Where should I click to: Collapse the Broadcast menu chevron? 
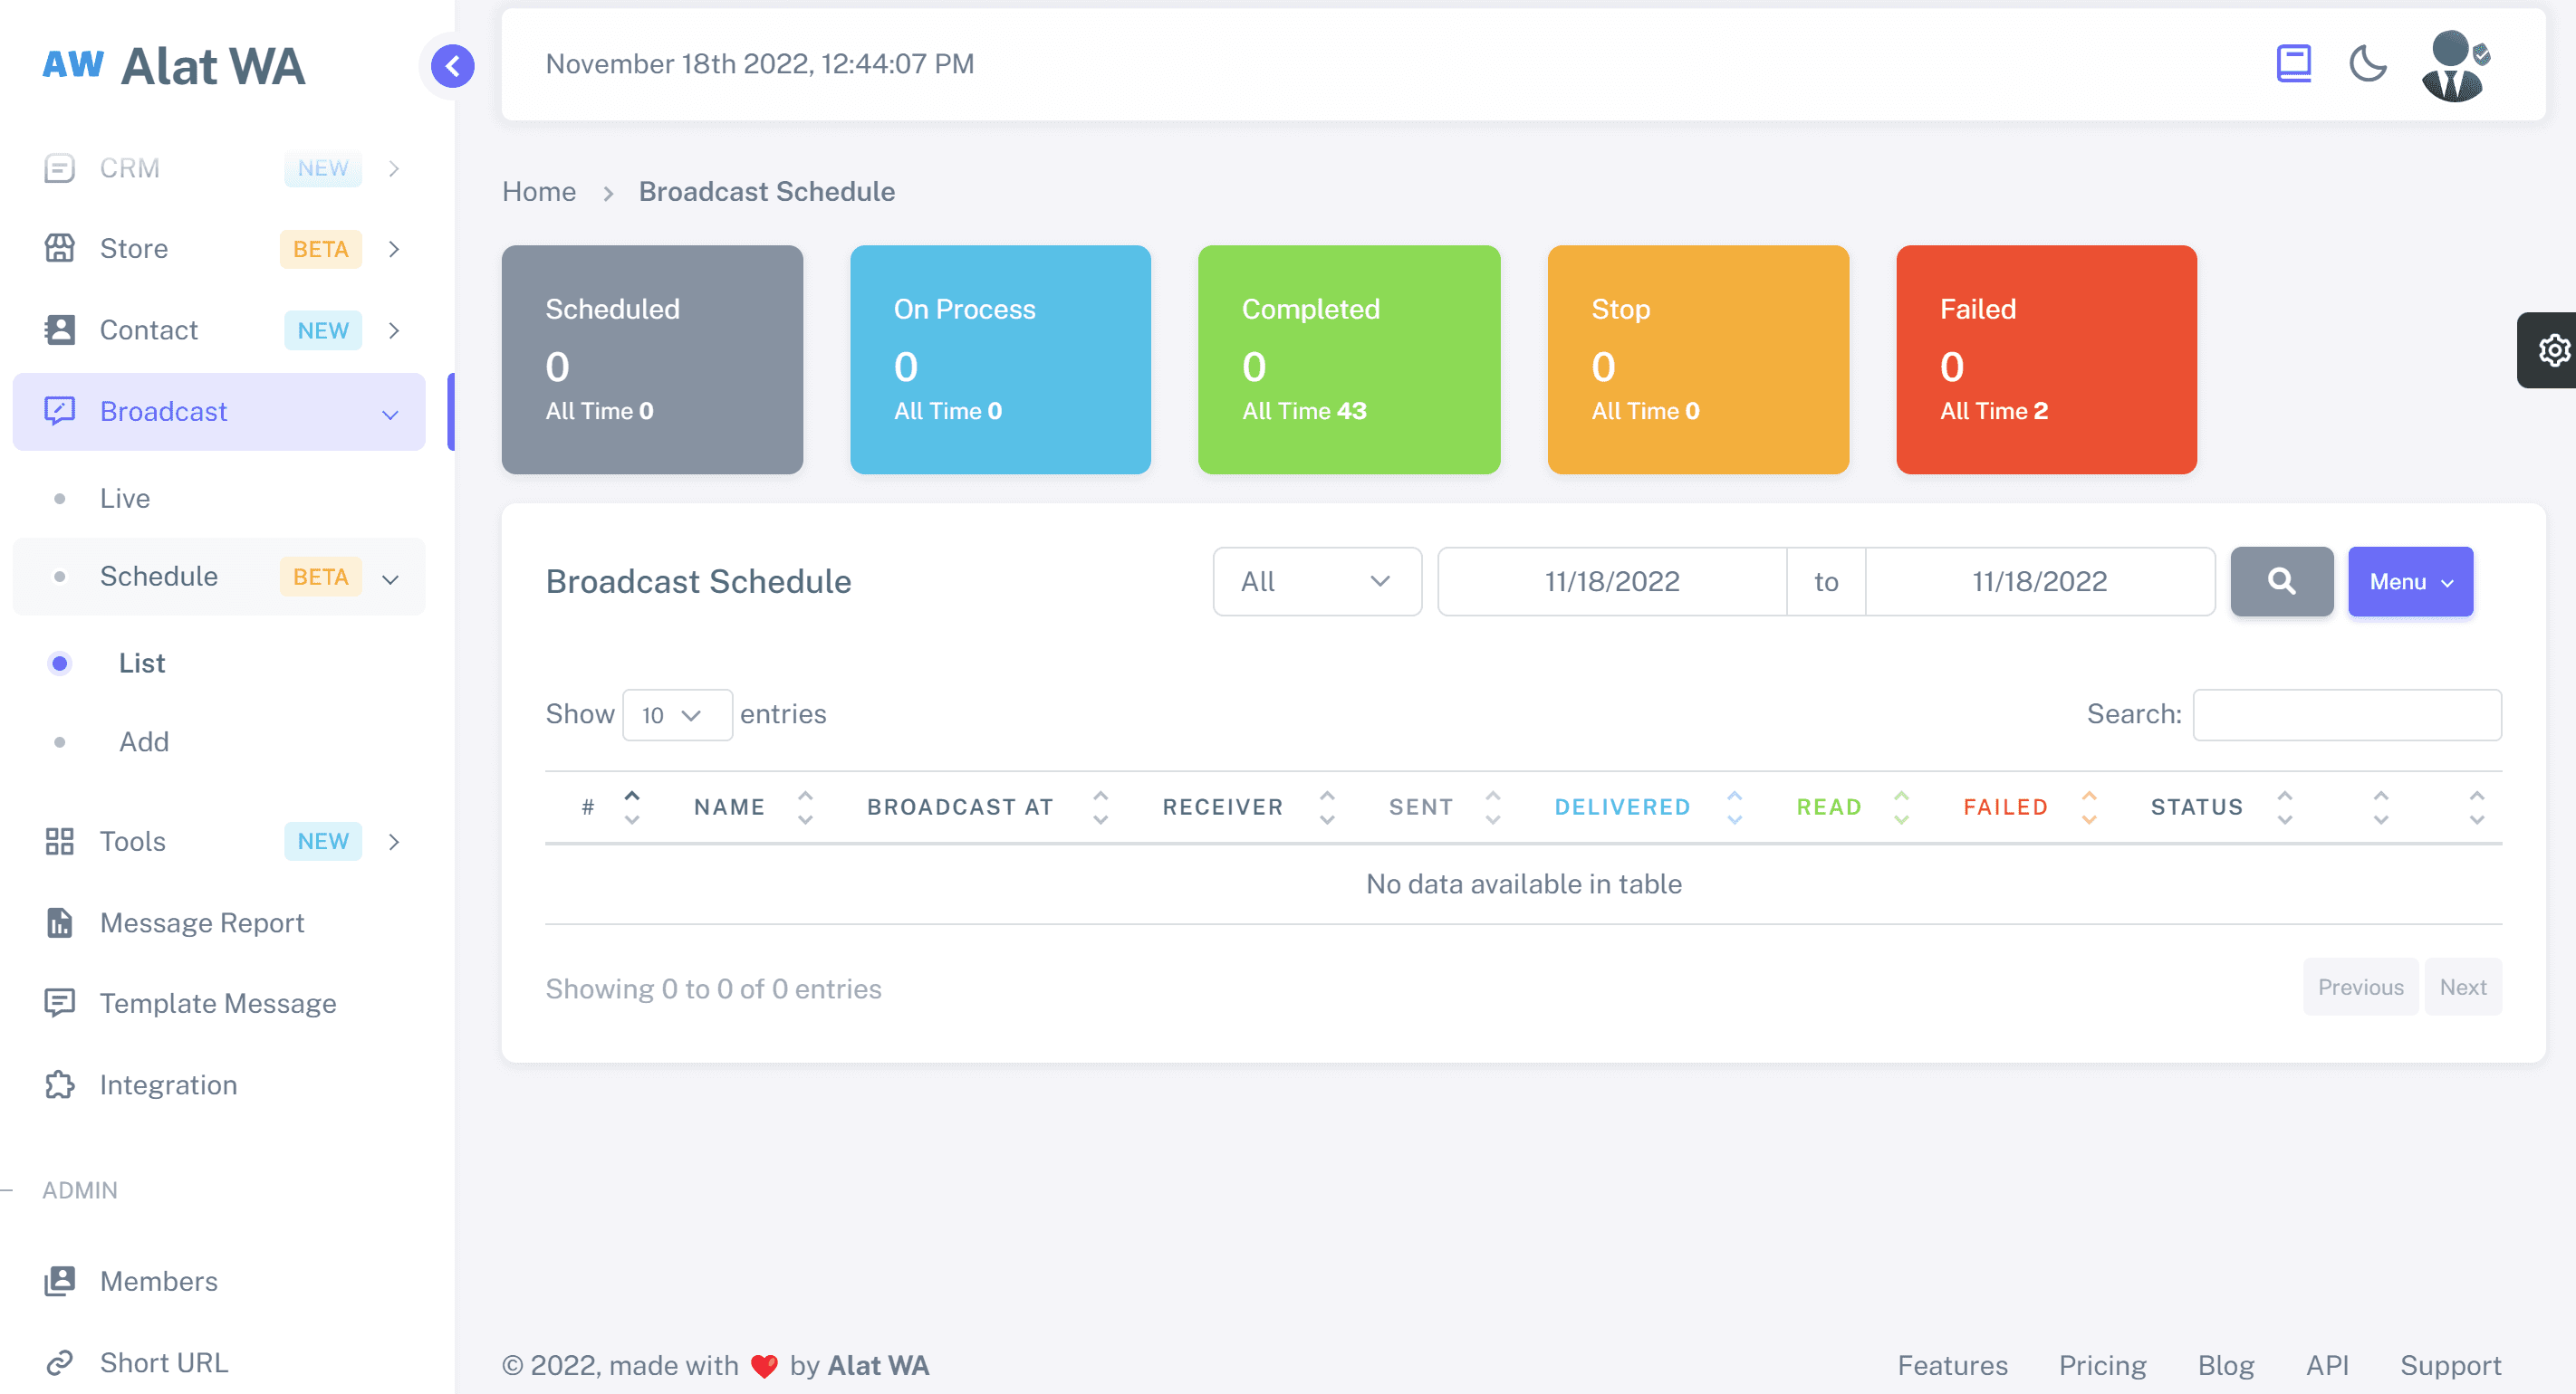point(390,414)
